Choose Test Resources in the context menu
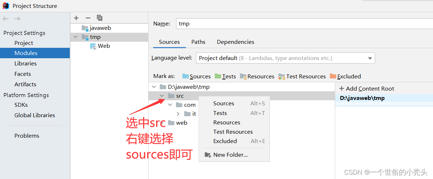 [234, 132]
